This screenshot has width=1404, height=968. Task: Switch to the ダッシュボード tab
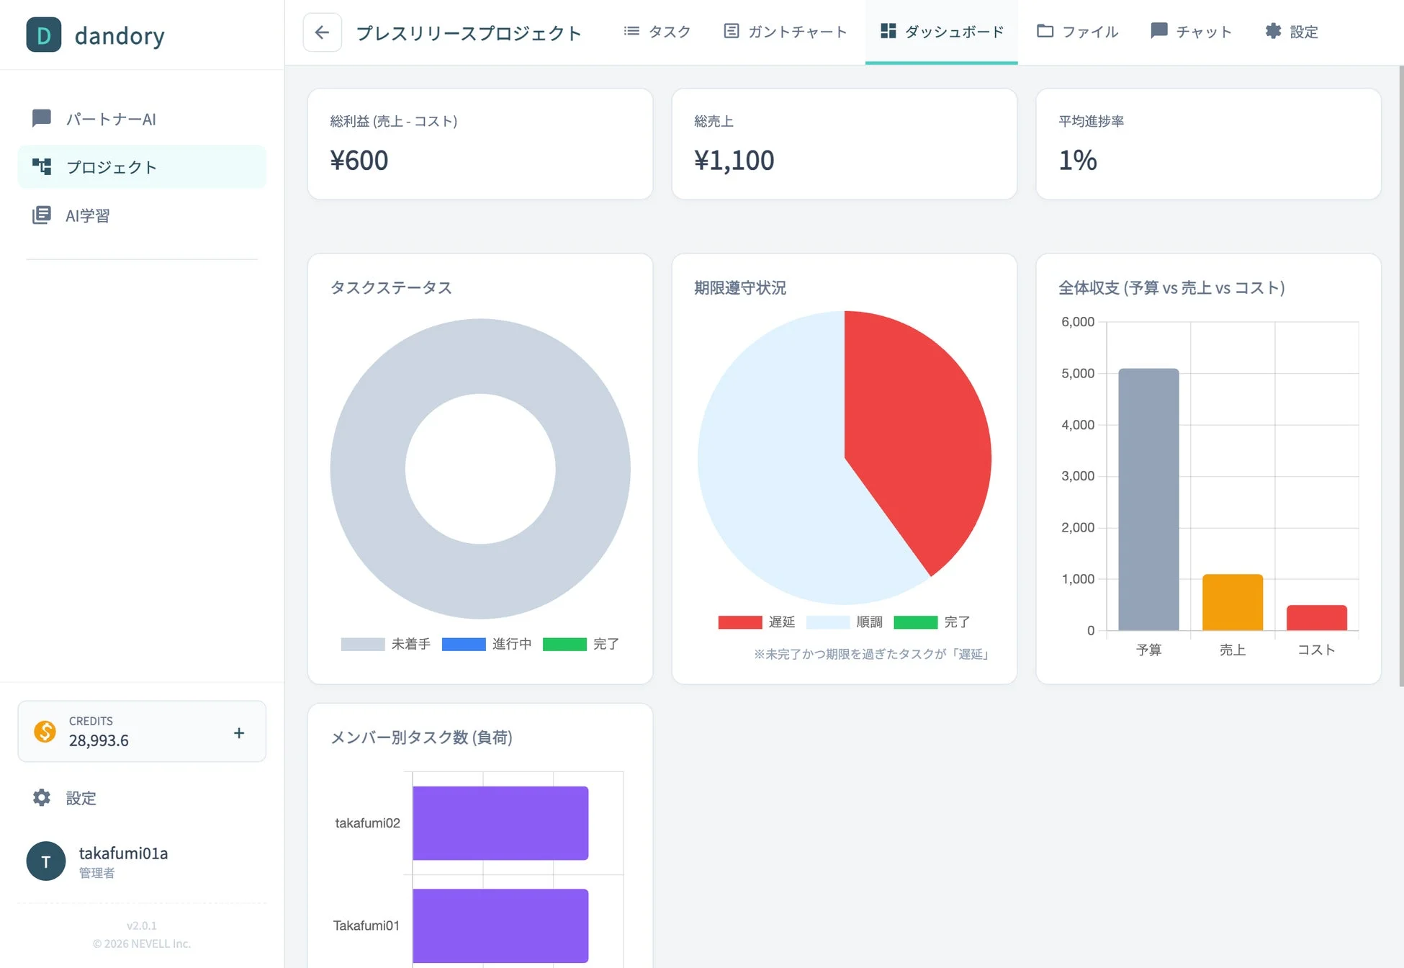pyautogui.click(x=941, y=31)
